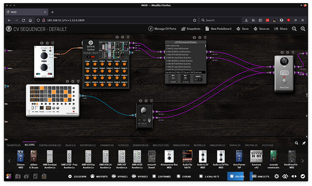Delete IR Convolver plugin via trash icon
The width and height of the screenshot is (312, 186).
click(205, 37)
